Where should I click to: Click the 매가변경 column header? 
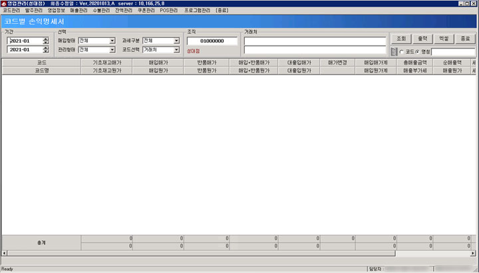[x=337, y=63]
